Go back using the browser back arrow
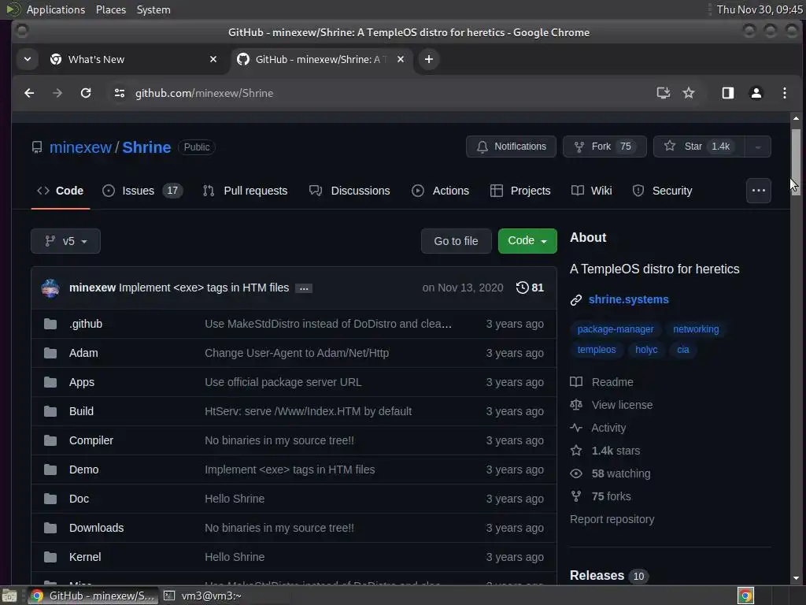The width and height of the screenshot is (806, 605). click(x=29, y=93)
